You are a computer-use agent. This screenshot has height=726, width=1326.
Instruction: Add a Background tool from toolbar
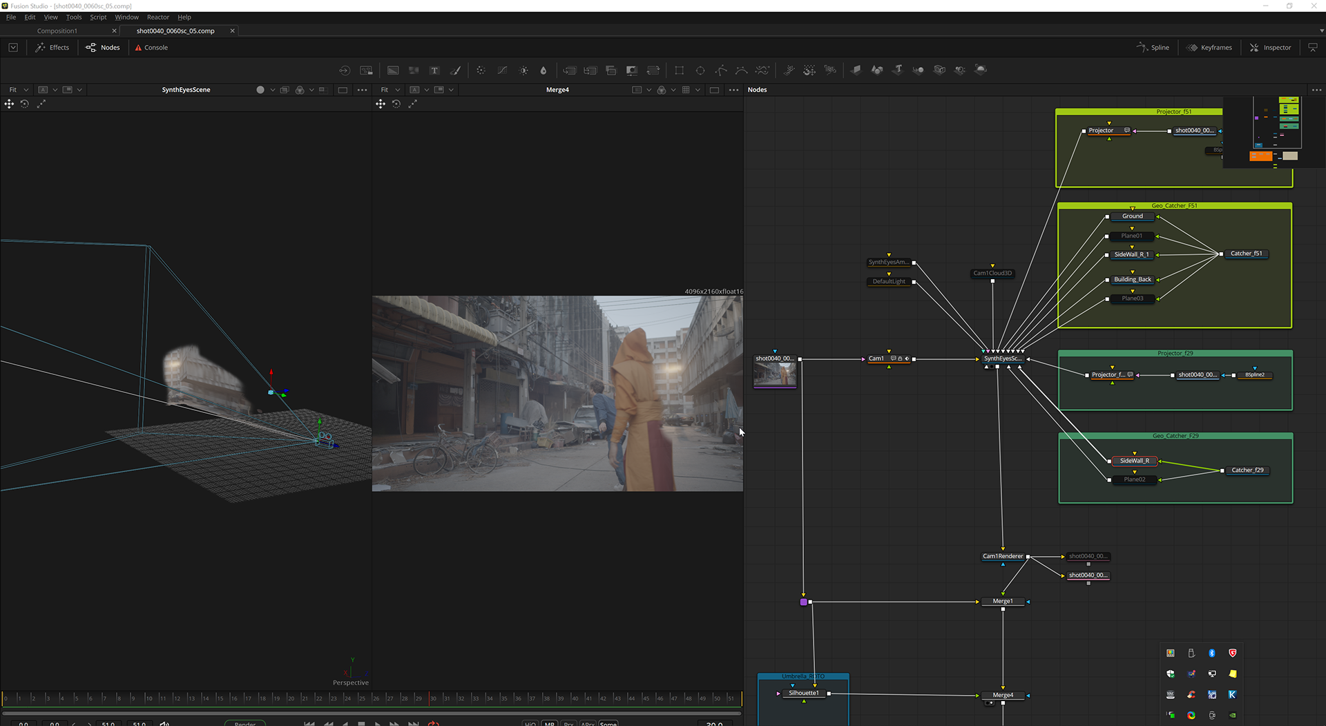point(393,70)
